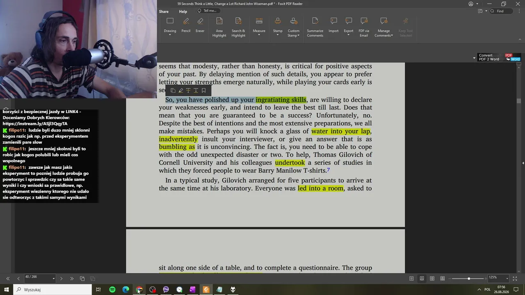
Task: Add a bookmark from the floating toolbar
Action: pos(203,91)
